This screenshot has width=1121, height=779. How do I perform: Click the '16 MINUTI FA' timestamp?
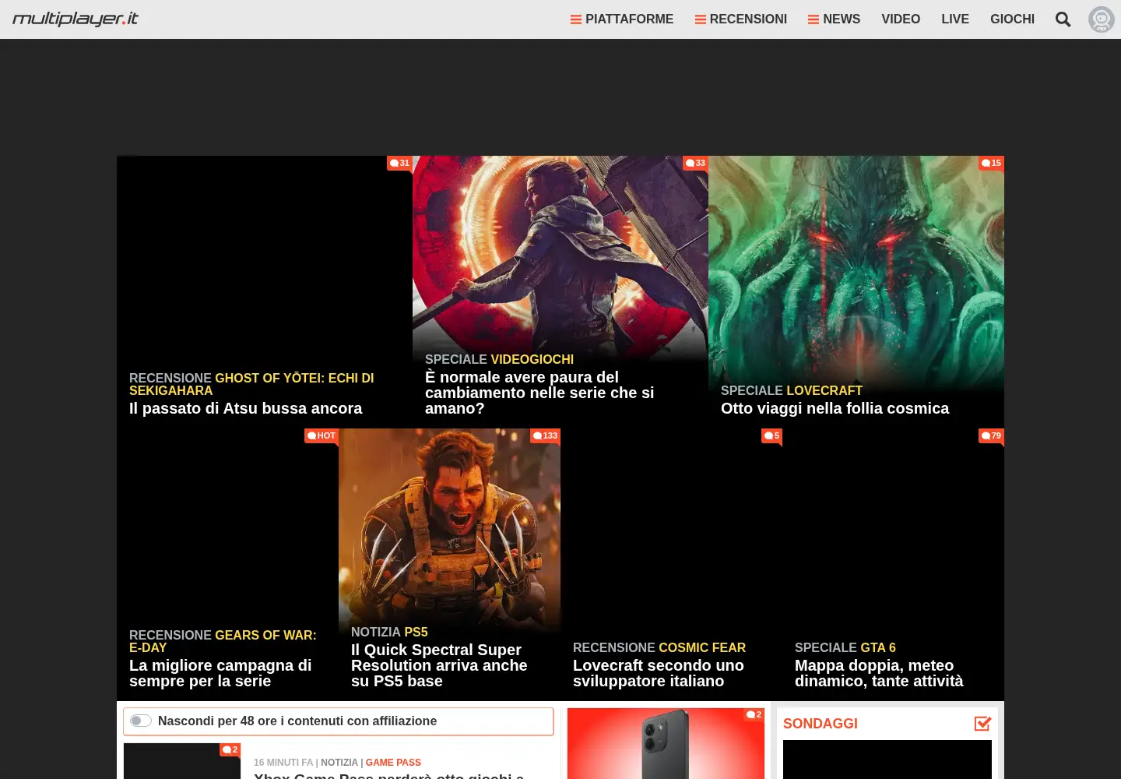click(283, 763)
